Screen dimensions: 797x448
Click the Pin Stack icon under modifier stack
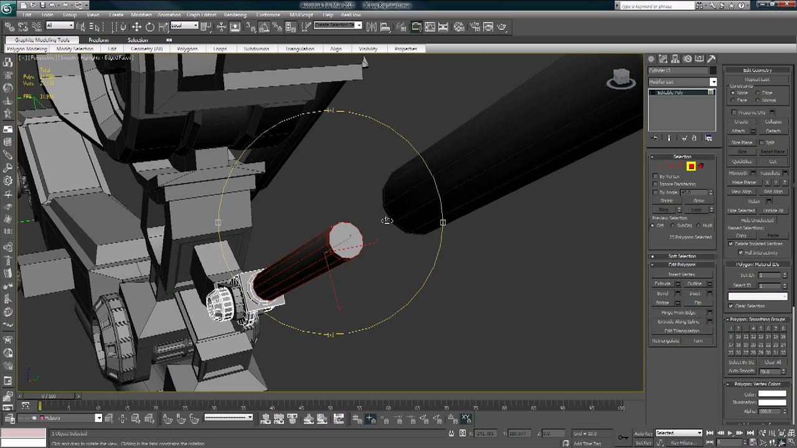(654, 138)
